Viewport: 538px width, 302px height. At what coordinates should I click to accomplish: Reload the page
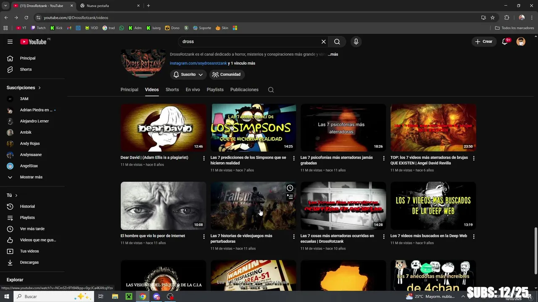[26, 18]
